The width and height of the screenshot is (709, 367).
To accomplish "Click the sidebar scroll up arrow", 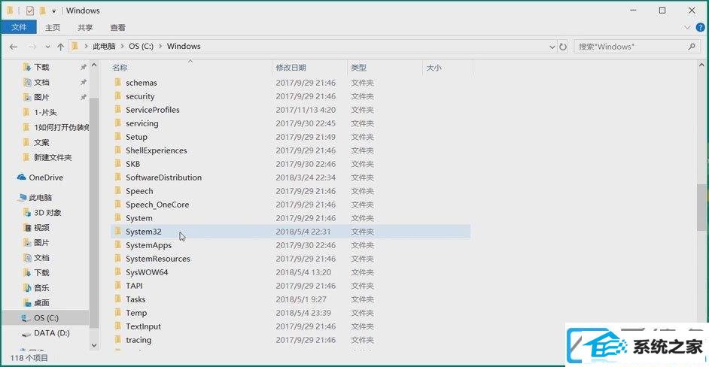I will pos(94,65).
